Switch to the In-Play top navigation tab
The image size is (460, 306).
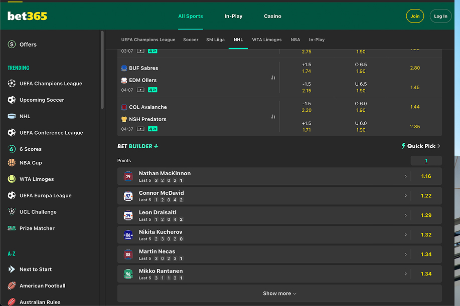click(233, 16)
